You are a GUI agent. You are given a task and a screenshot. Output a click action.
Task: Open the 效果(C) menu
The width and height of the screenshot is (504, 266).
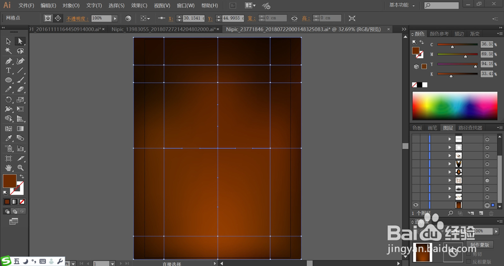click(139, 6)
